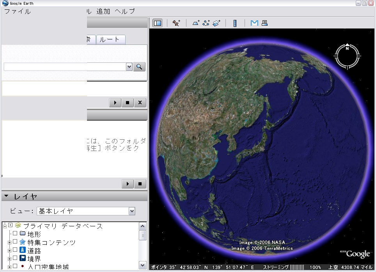Expand the 道路 tree node
This screenshot has height=272, width=376.
[9, 251]
